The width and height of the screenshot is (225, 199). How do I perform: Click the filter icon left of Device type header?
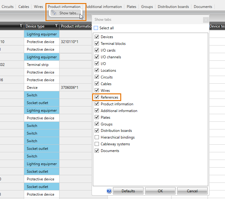[x=21, y=26]
